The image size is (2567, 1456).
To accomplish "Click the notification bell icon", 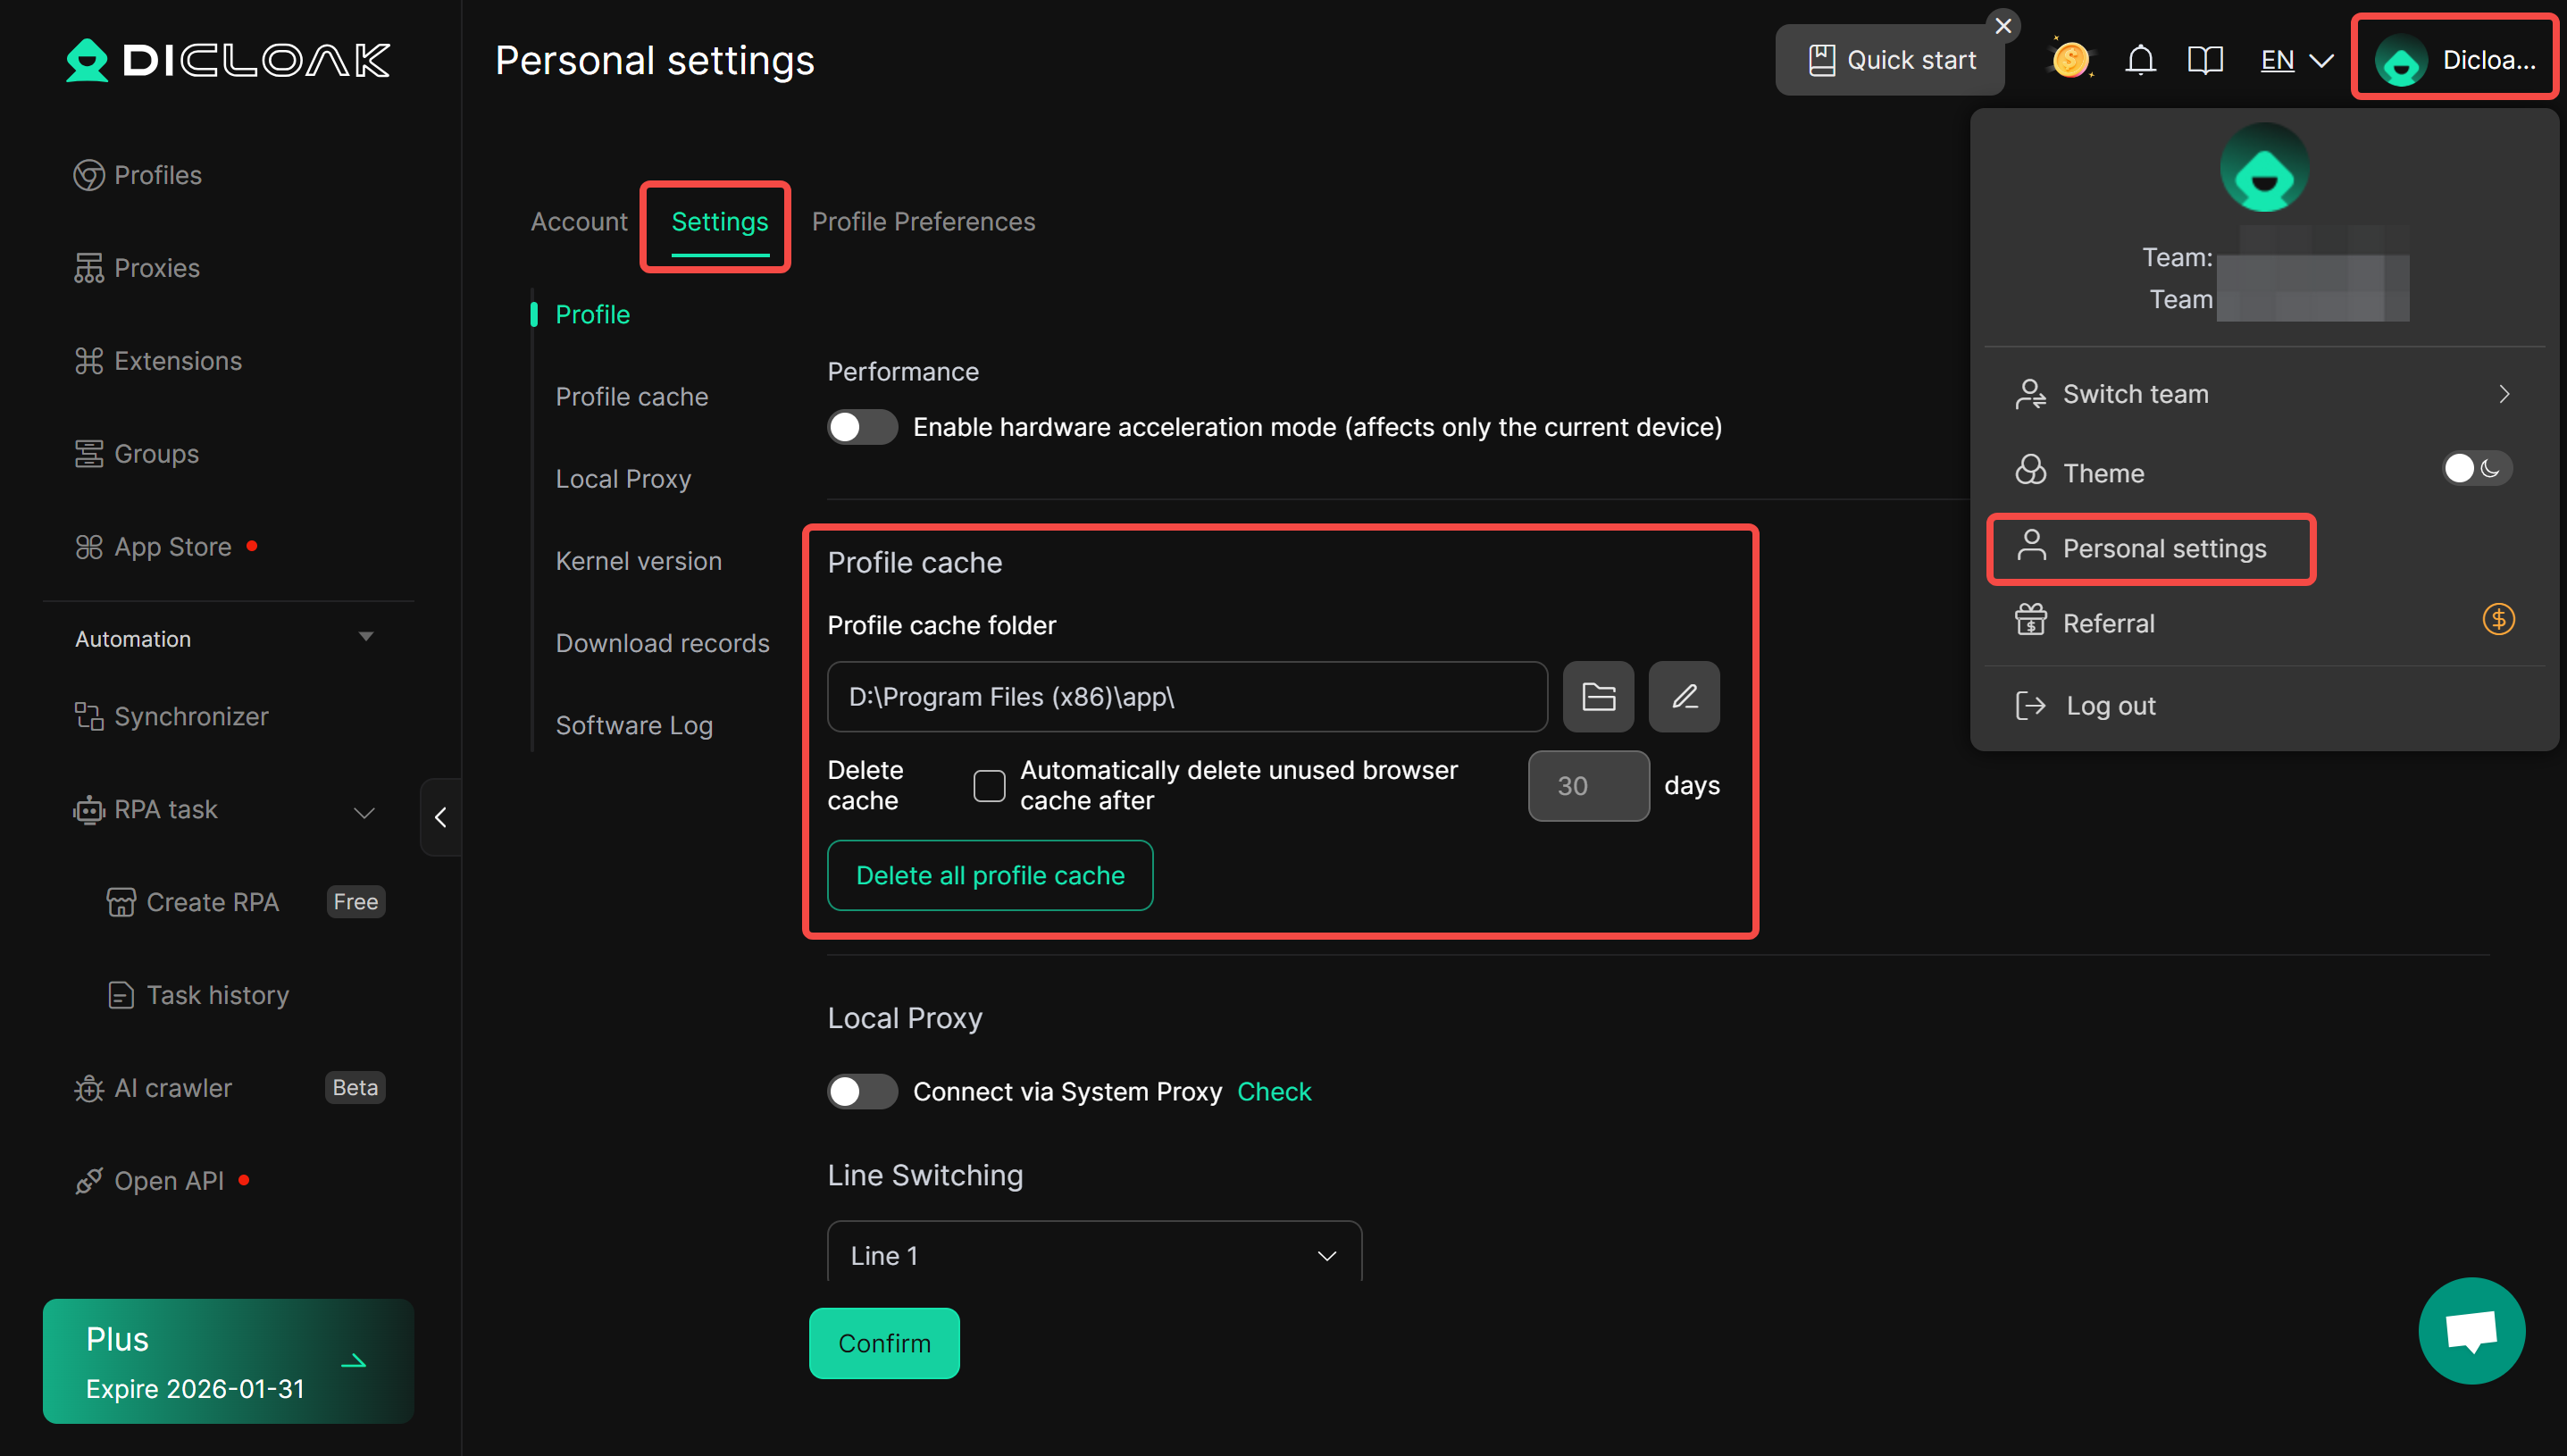I will (x=2139, y=60).
